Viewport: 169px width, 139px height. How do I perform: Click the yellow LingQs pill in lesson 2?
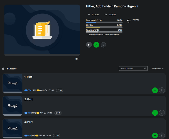(x=38, y=113)
